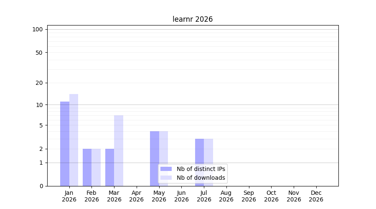
Task: Click the 'Apr 2026' x-axis label
Action: [137, 196]
